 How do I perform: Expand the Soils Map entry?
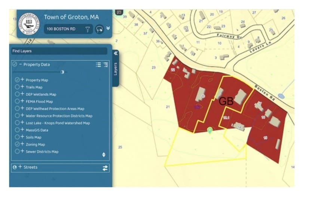pyautogui.click(x=22, y=137)
